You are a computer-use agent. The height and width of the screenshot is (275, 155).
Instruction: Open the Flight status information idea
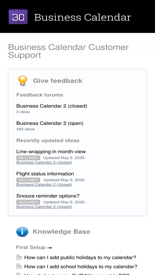point(45,174)
